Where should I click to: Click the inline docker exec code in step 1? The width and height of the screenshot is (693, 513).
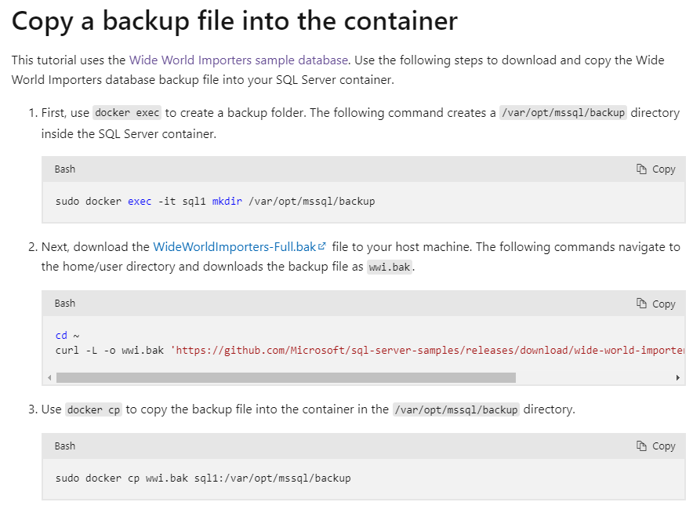[127, 113]
